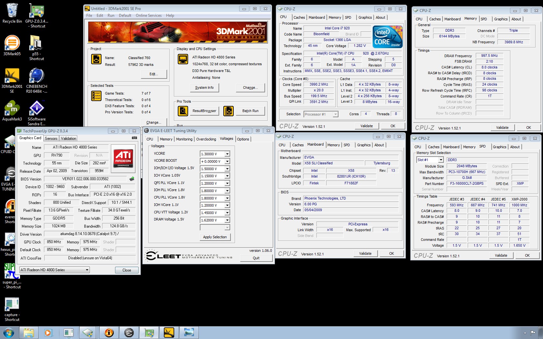Open the IOH/ICH I/O Voltage dropdown
Viewport: 543px width, 339px height.
pyautogui.click(x=227, y=169)
